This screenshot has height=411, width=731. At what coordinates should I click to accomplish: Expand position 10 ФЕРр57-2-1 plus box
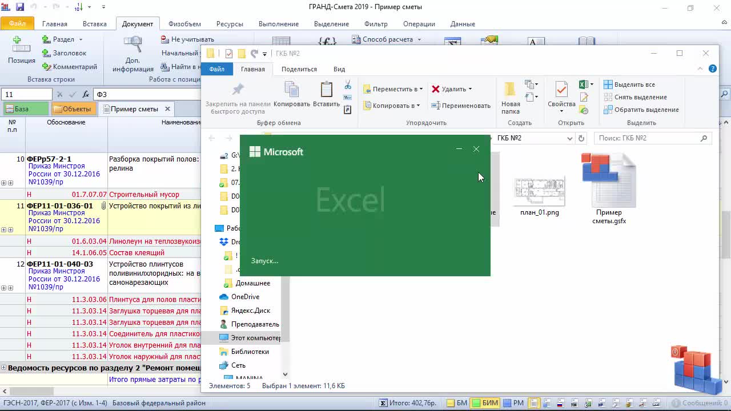[x=4, y=183]
